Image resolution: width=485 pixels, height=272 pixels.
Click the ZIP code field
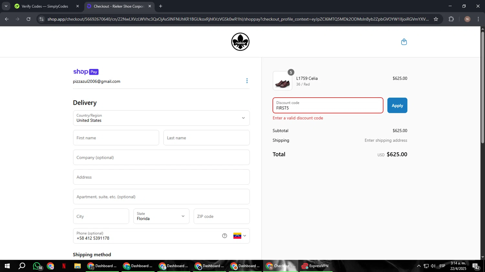pyautogui.click(x=221, y=216)
